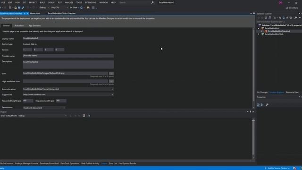Click the Provider name input field
The width and height of the screenshot is (302, 170).
tap(68, 56)
